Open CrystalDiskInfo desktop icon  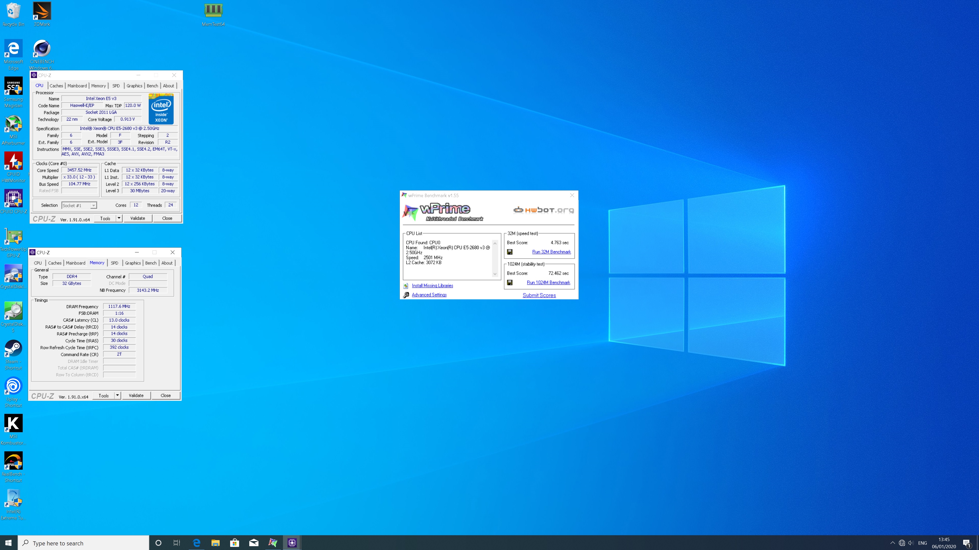(13, 276)
